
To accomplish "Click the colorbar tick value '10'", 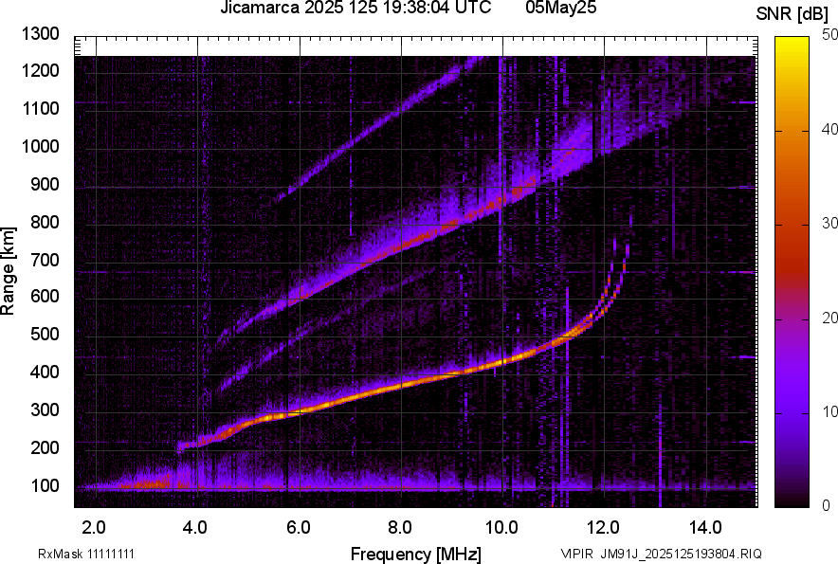I will pyautogui.click(x=829, y=411).
